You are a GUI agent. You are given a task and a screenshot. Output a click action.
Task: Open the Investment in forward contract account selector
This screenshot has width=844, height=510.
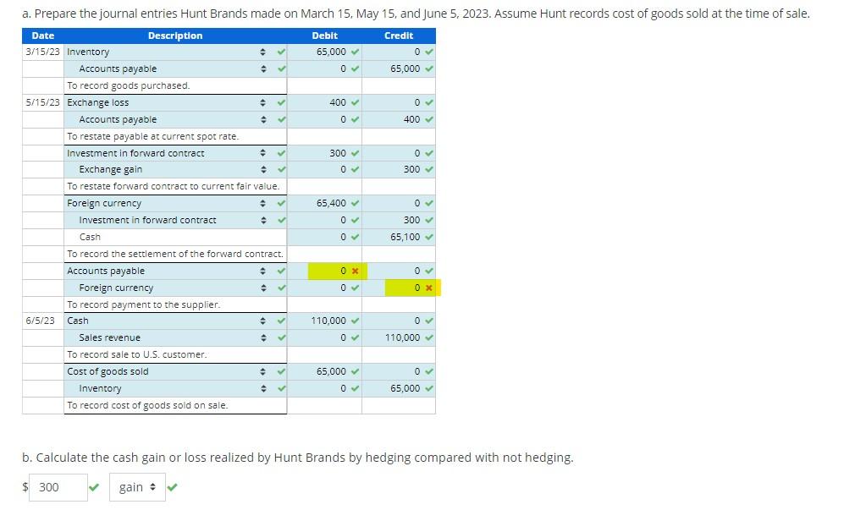(x=265, y=153)
